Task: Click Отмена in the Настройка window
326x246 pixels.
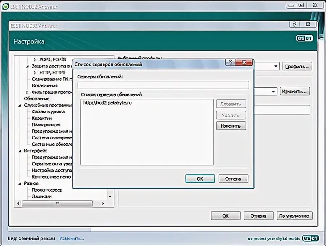Action: 258,216
